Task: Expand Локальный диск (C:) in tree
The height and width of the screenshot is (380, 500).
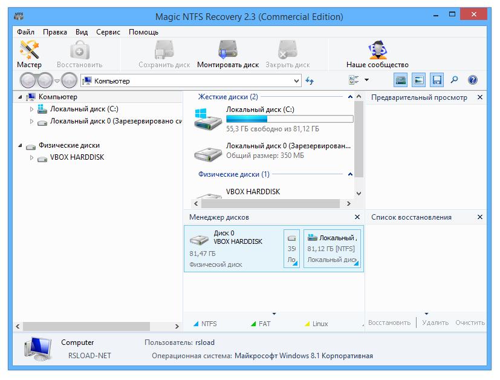Action: 31,109
